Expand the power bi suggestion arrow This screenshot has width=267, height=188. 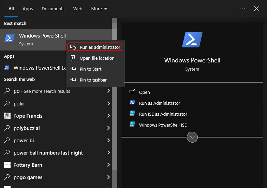click(x=108, y=141)
